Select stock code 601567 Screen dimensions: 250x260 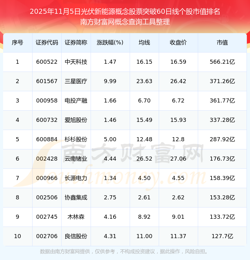pos(47,81)
